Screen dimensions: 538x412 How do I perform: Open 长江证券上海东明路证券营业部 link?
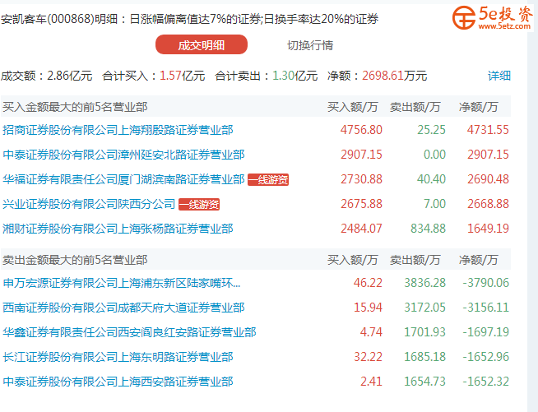(118, 357)
